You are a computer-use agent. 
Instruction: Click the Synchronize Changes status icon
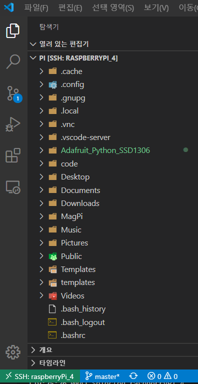pyautogui.click(x=133, y=376)
